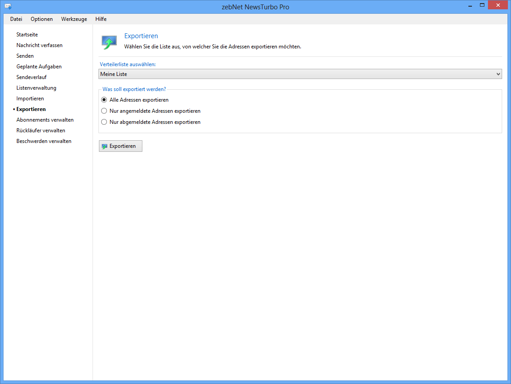This screenshot has width=511, height=384.
Task: Open 'Geplante Aufgaben' page
Action: point(39,67)
